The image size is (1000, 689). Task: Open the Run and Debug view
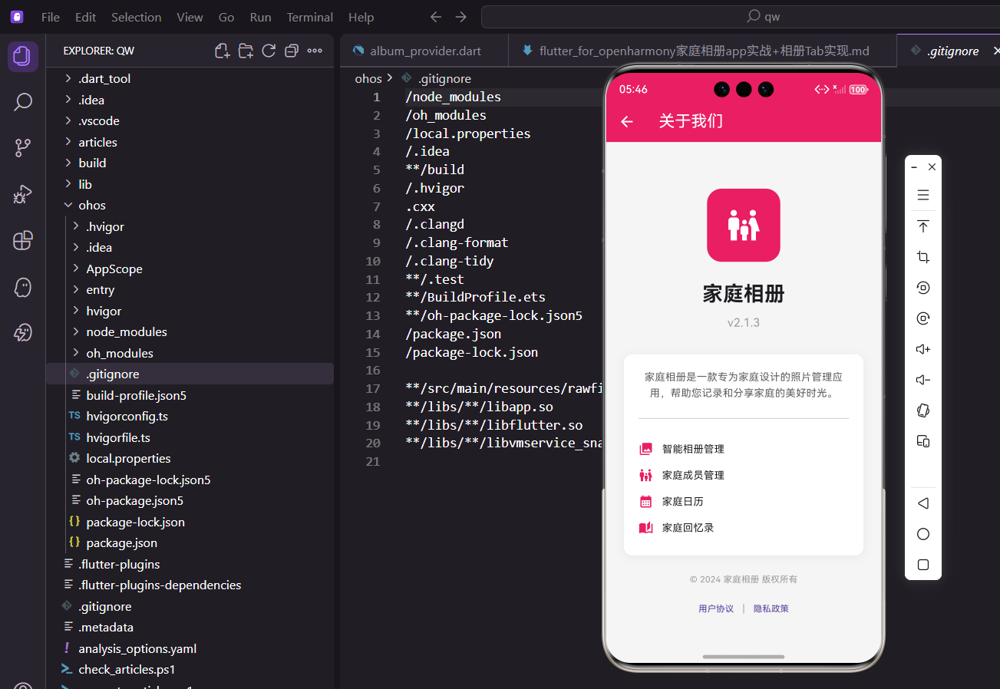point(22,194)
